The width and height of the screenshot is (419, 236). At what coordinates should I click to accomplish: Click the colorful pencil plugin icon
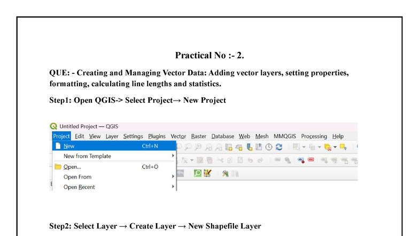[x=207, y=173]
